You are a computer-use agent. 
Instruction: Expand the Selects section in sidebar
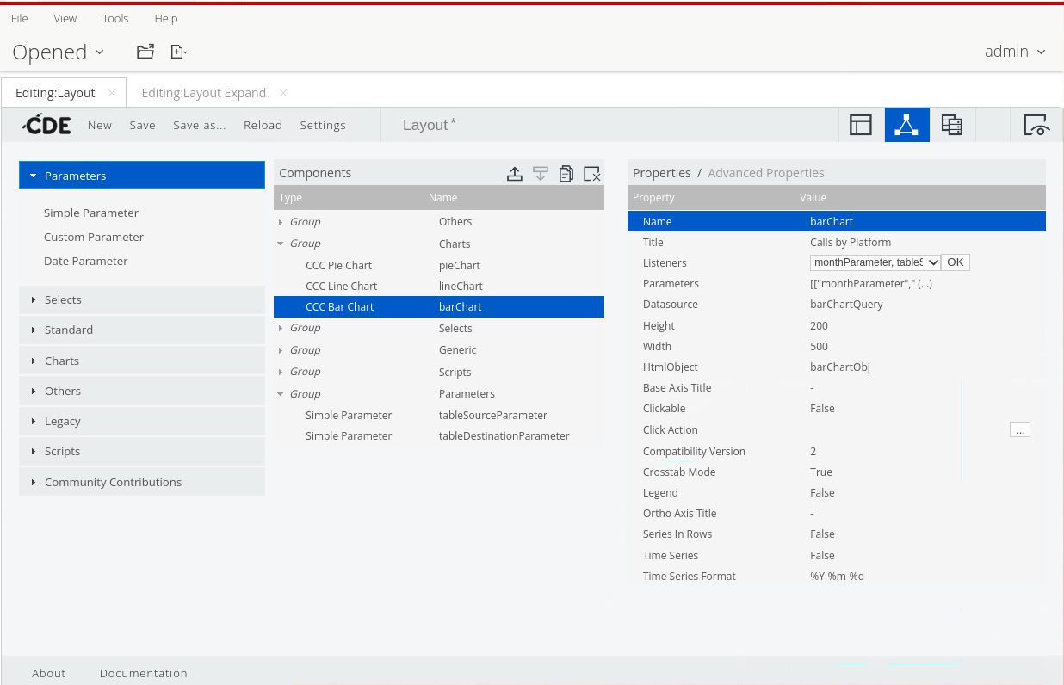(x=63, y=299)
